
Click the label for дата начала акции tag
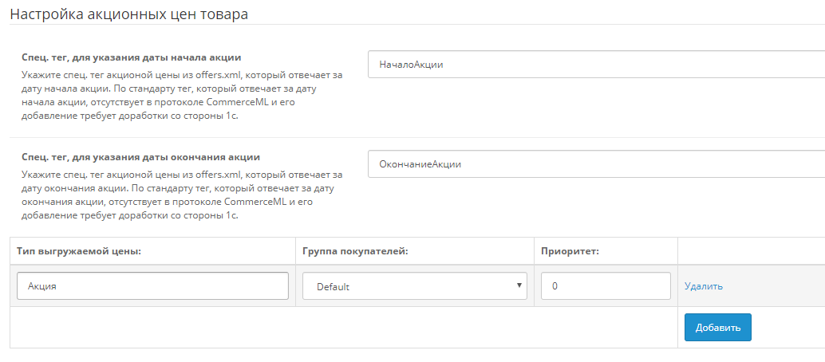point(132,57)
